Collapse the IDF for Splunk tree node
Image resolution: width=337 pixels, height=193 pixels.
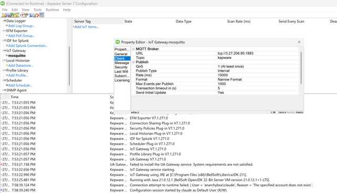click(x=3, y=40)
